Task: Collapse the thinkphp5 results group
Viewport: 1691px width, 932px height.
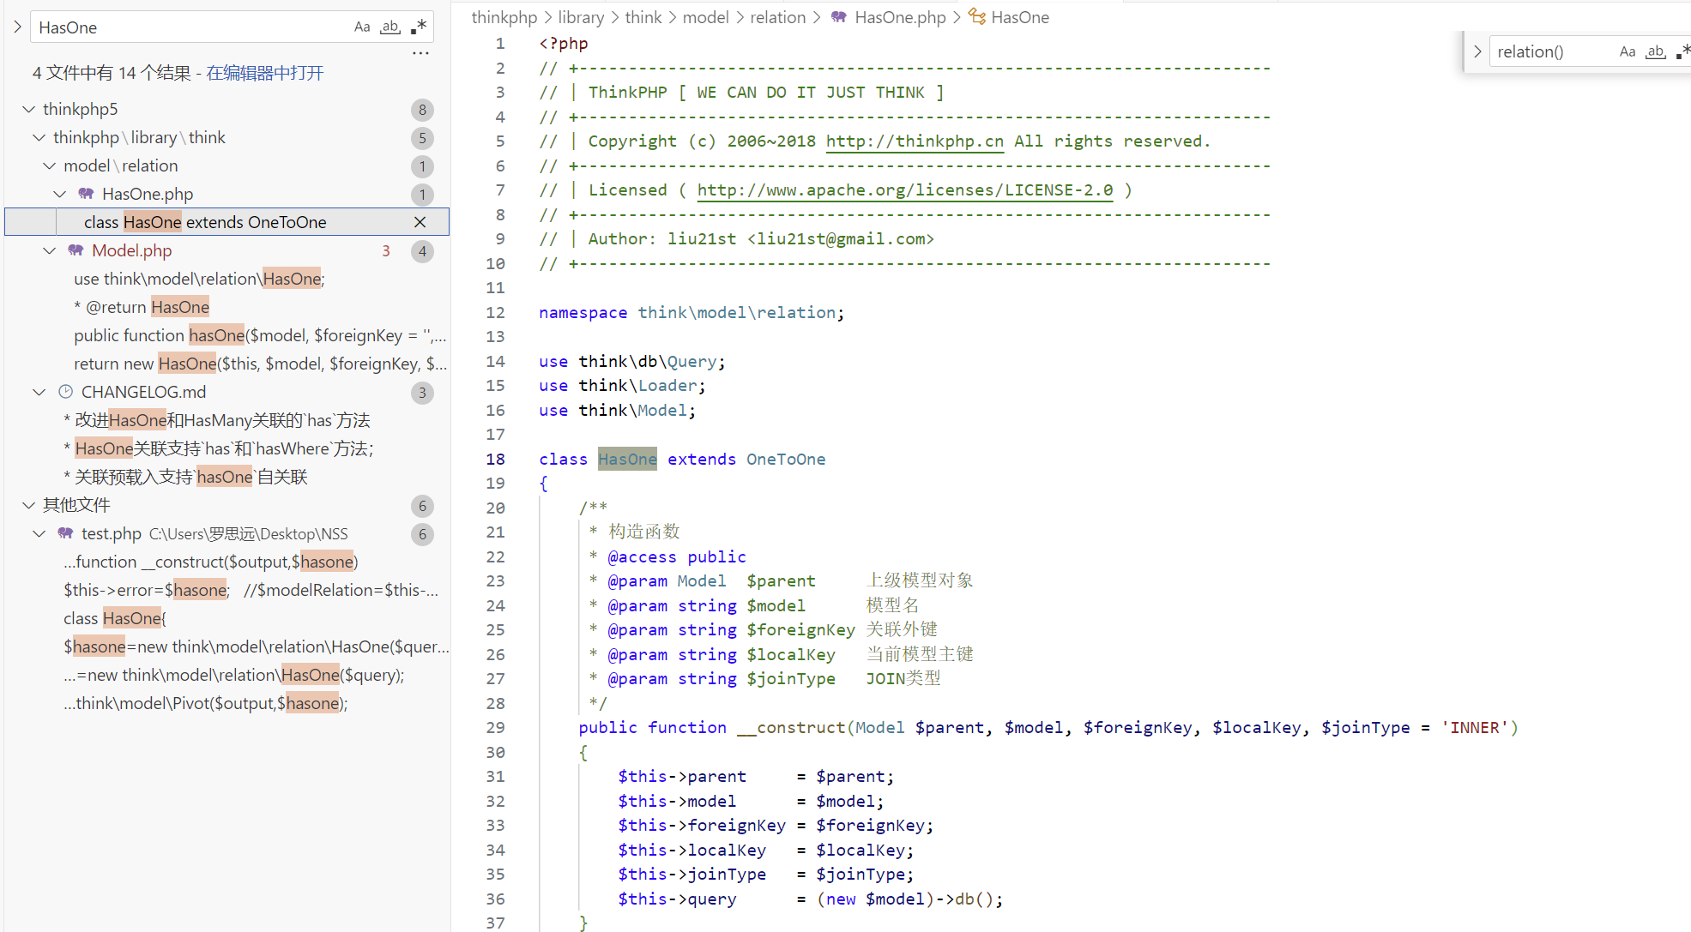Action: [x=28, y=108]
